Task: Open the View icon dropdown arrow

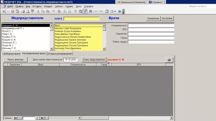Action: [8, 11]
